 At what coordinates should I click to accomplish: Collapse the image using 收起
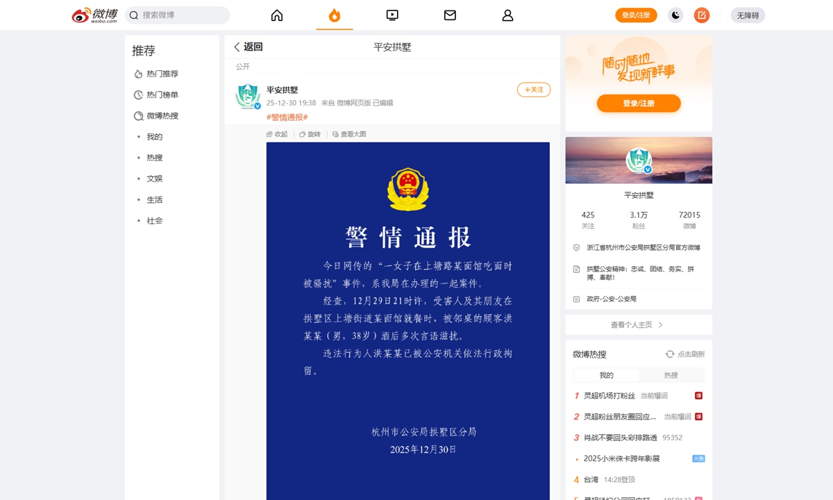[278, 134]
